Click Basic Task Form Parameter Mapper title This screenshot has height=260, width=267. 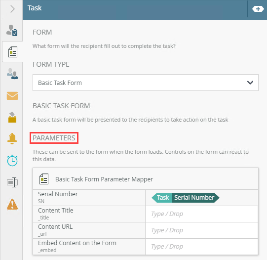[x=104, y=179]
